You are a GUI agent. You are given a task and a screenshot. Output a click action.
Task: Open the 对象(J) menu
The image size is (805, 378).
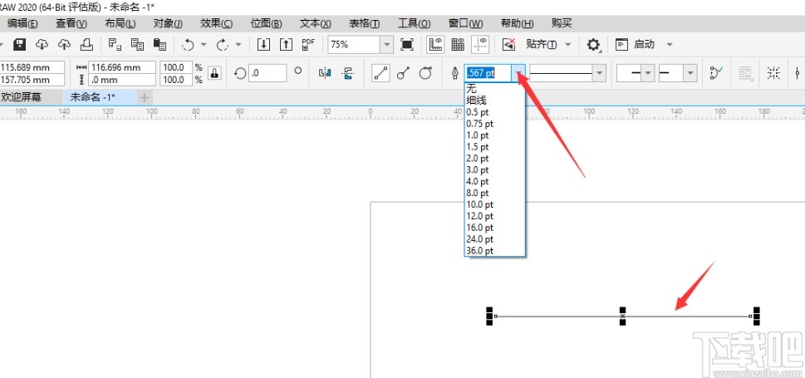(x=168, y=23)
